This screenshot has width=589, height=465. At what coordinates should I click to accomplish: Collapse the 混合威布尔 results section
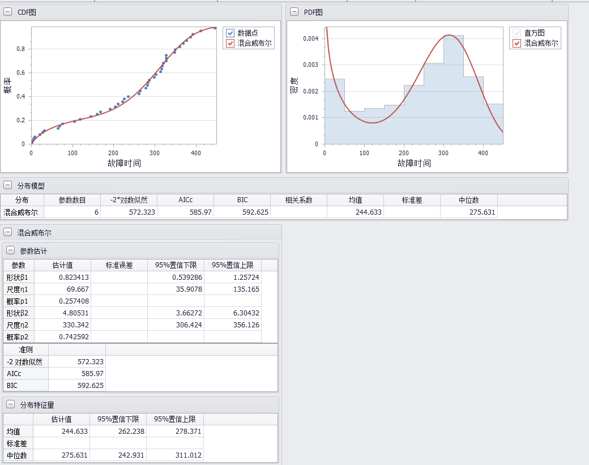click(7, 232)
